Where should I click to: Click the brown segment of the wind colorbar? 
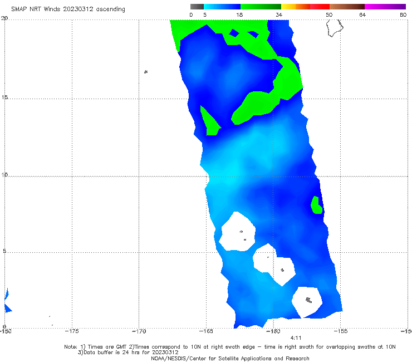[x=347, y=7]
